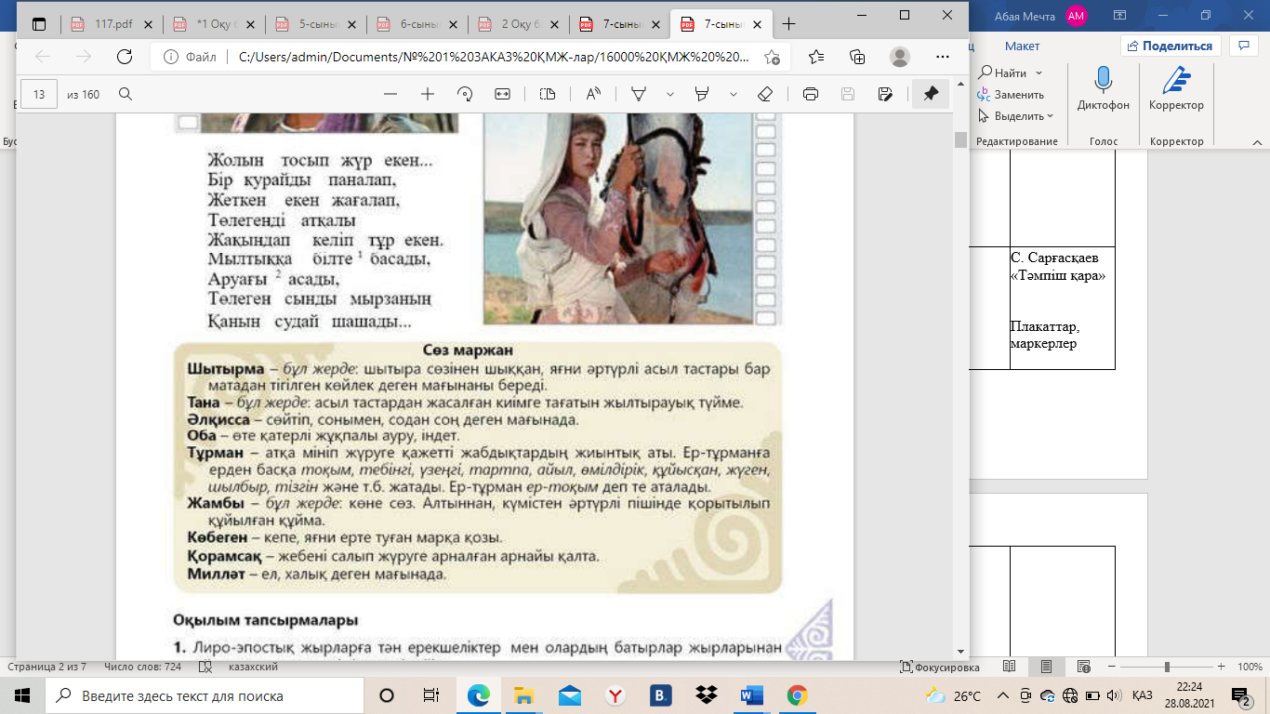The image size is (1270, 714).
Task: Open the Выделить selection dropdown
Action: [x=1015, y=116]
